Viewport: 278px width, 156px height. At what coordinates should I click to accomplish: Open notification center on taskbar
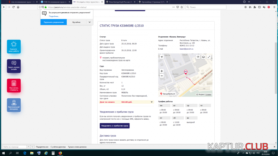tap(273, 153)
